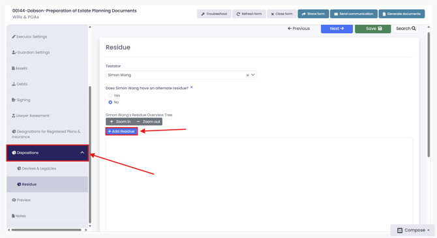Viewport: 437px width, 238px height.
Task: Click the Troubleshoot button
Action: pos(214,14)
